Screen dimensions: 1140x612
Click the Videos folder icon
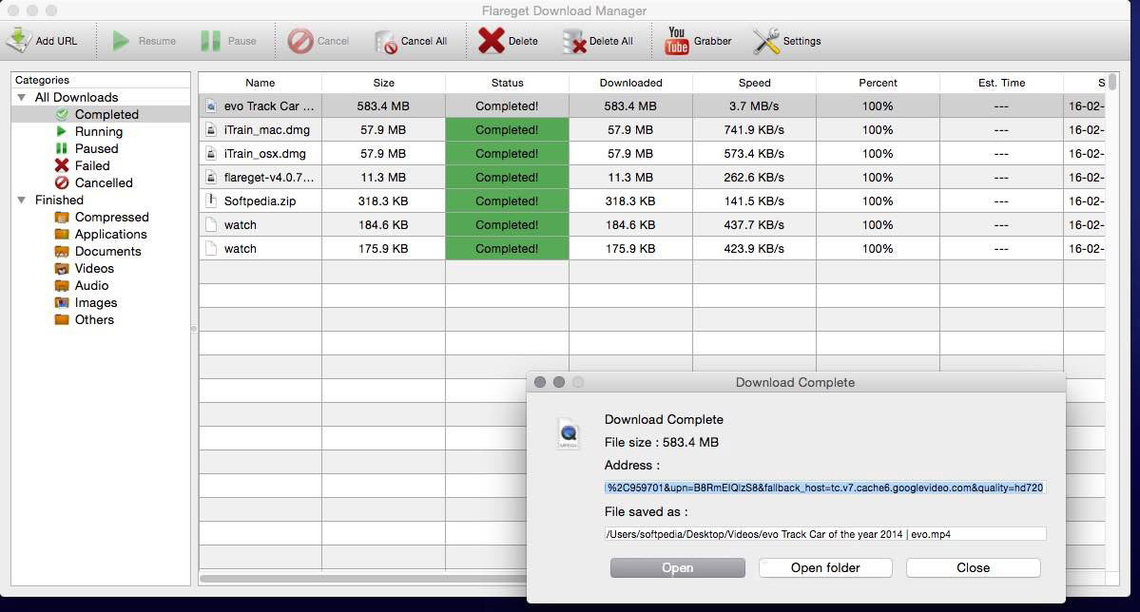click(x=62, y=268)
